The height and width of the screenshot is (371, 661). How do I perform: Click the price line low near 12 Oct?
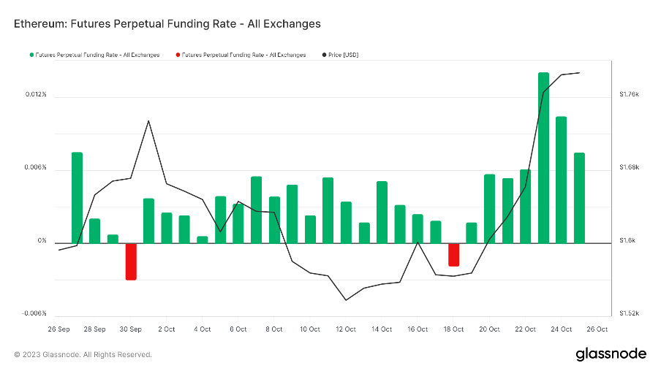click(346, 299)
